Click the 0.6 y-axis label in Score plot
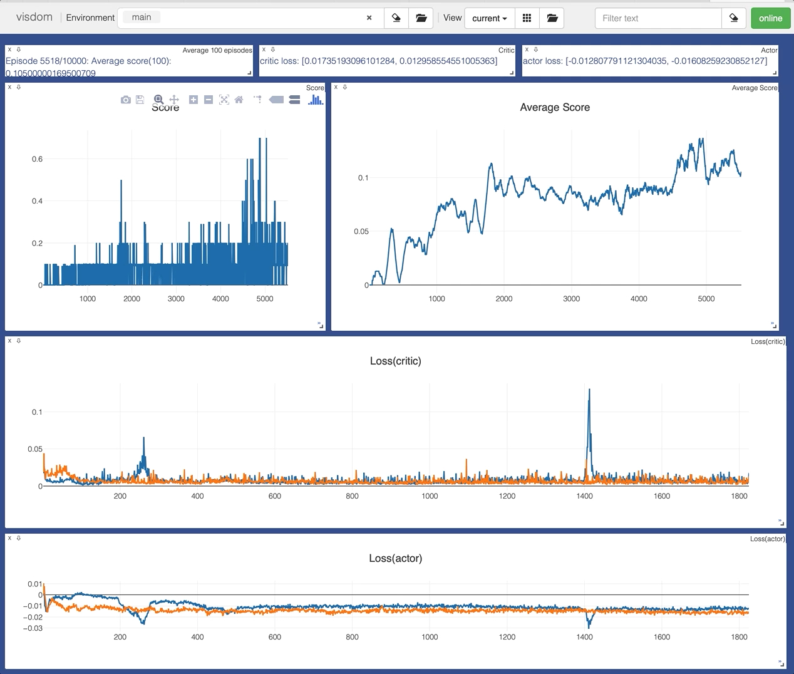 (x=38, y=159)
